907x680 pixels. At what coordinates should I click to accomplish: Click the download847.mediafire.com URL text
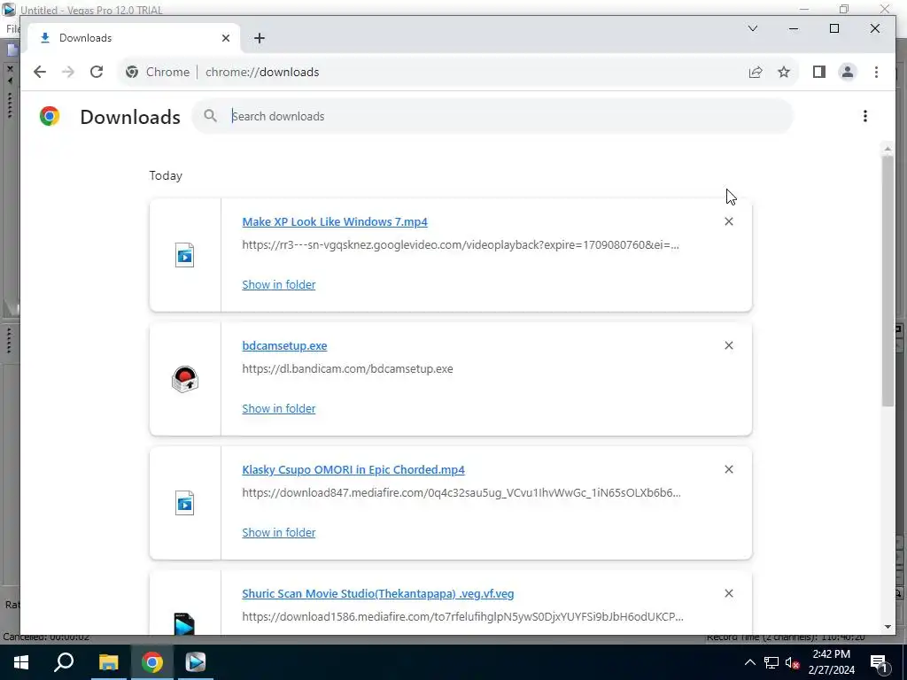pyautogui.click(x=461, y=492)
